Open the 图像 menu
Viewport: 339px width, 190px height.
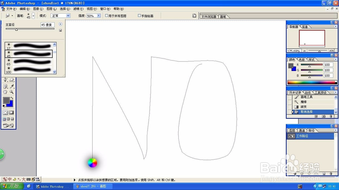(38, 9)
